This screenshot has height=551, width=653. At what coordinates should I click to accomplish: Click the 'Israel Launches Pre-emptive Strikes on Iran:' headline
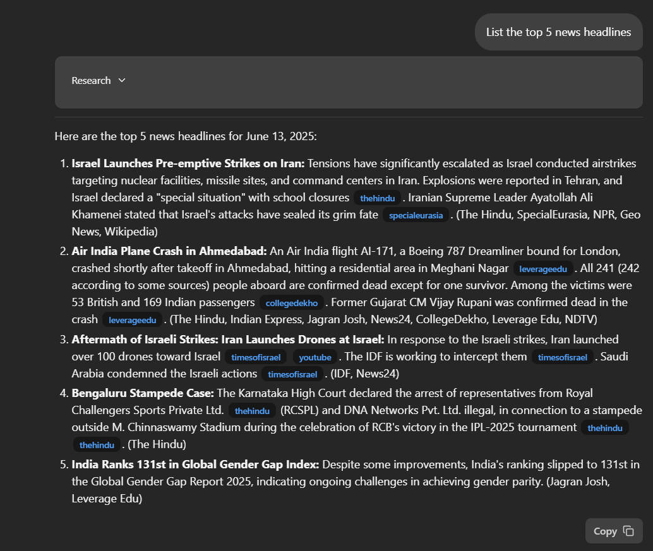click(188, 163)
